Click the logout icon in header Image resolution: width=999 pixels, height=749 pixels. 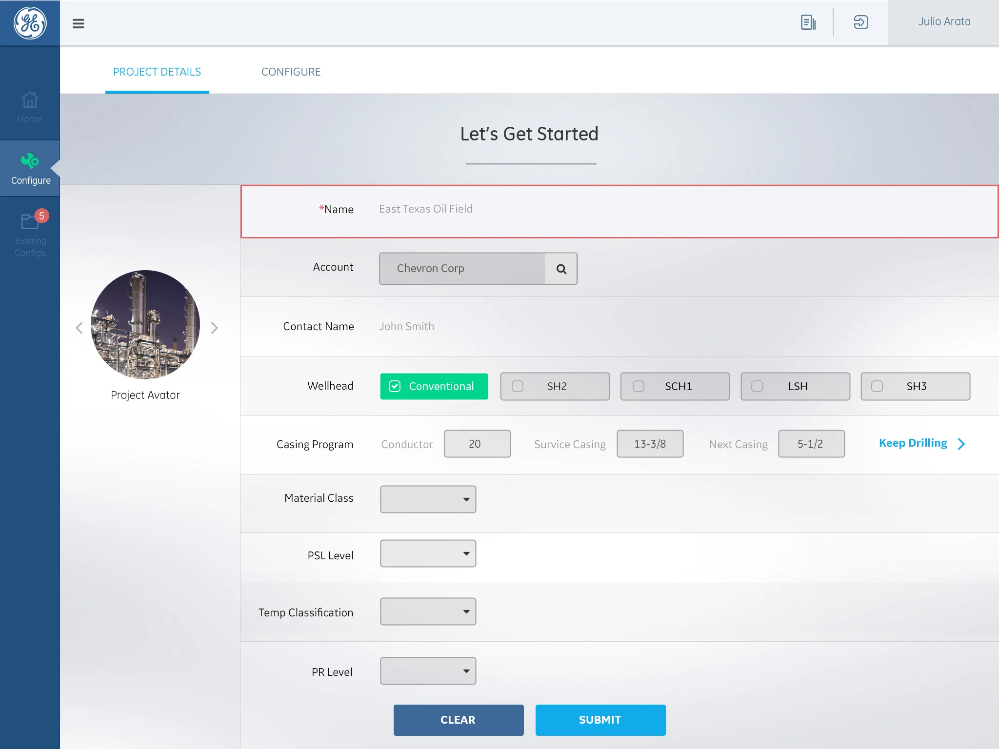tap(860, 22)
